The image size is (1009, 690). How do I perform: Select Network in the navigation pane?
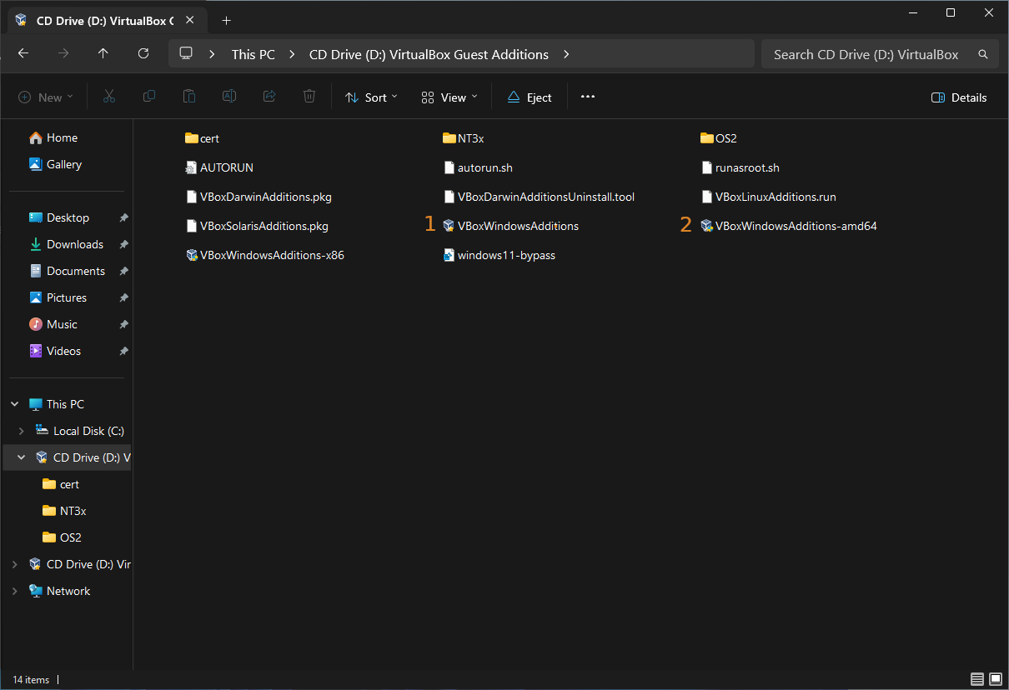(x=60, y=591)
